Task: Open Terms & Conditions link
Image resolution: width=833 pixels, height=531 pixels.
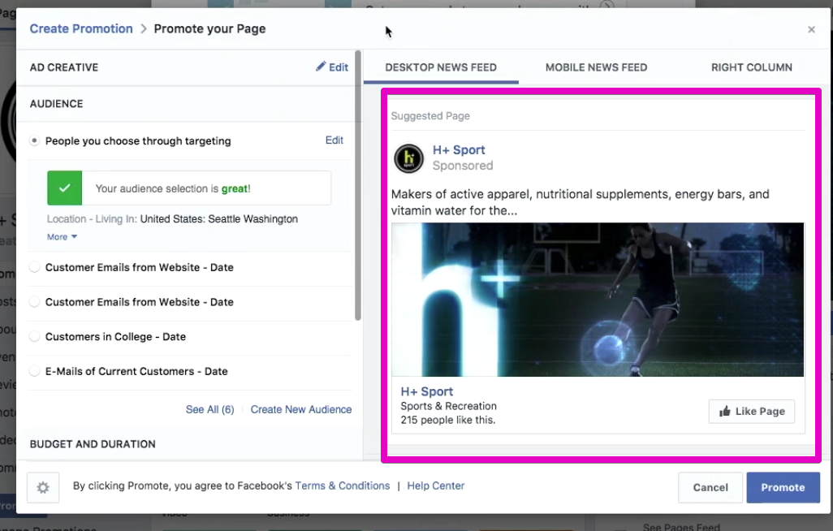Action: [x=342, y=486]
